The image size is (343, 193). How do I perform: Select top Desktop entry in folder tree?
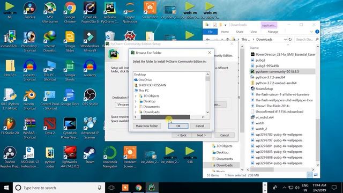click(139, 75)
